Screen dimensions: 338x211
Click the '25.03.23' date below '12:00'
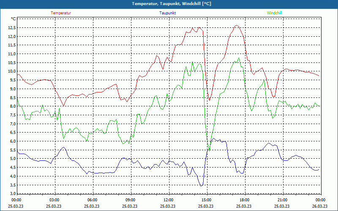[168, 206]
